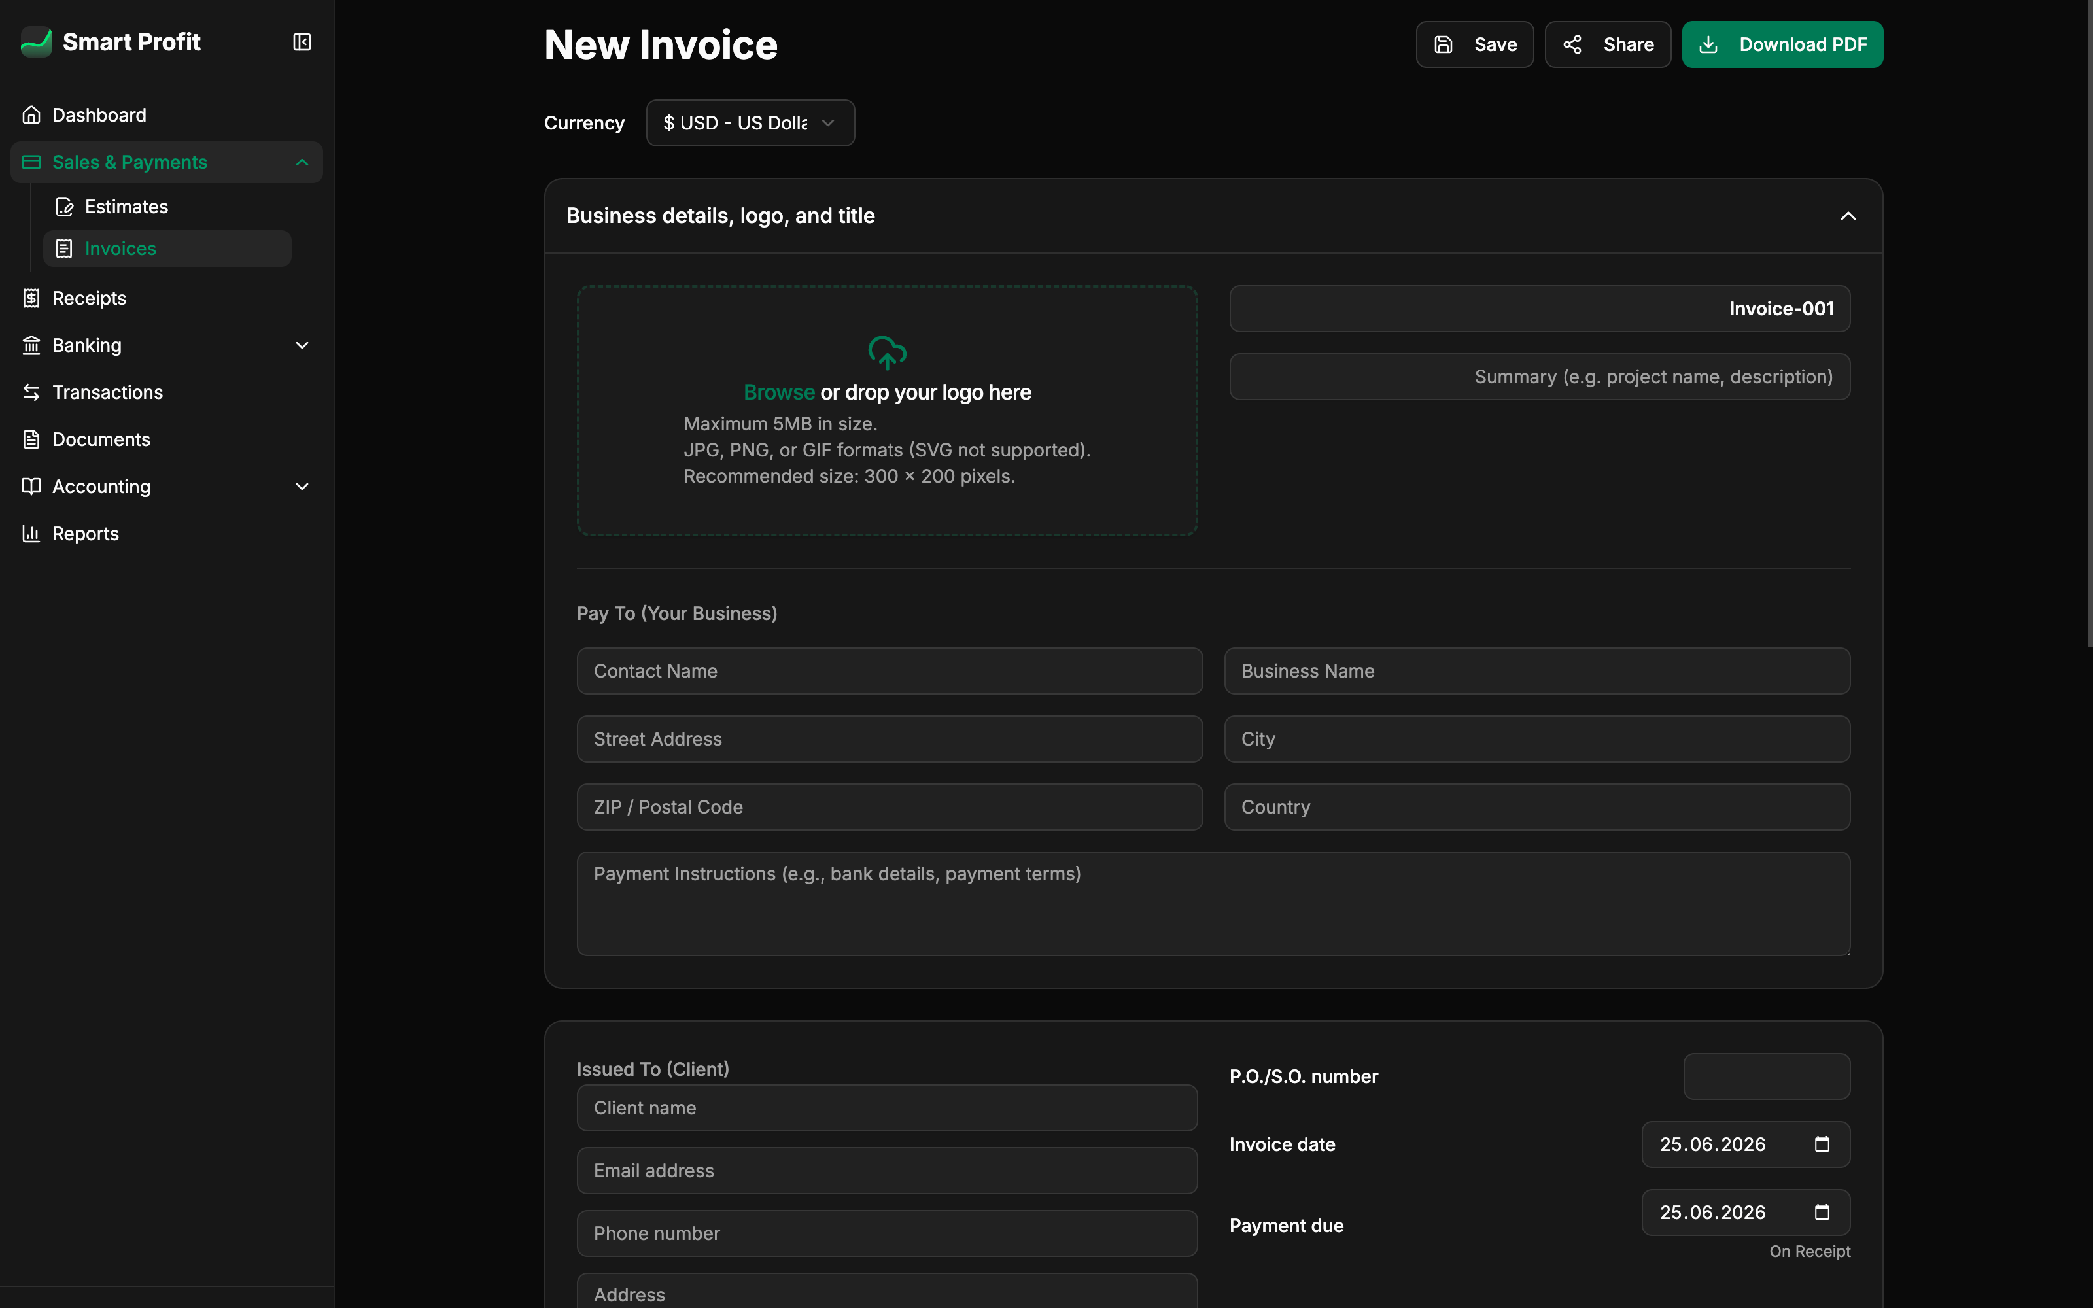The width and height of the screenshot is (2093, 1308).
Task: Click the Contact Name field
Action: 889,670
